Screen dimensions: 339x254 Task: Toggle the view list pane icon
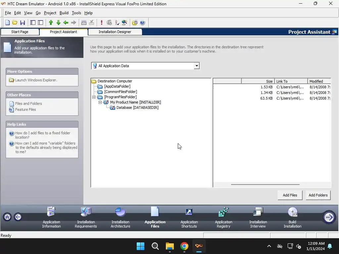pos(33,22)
